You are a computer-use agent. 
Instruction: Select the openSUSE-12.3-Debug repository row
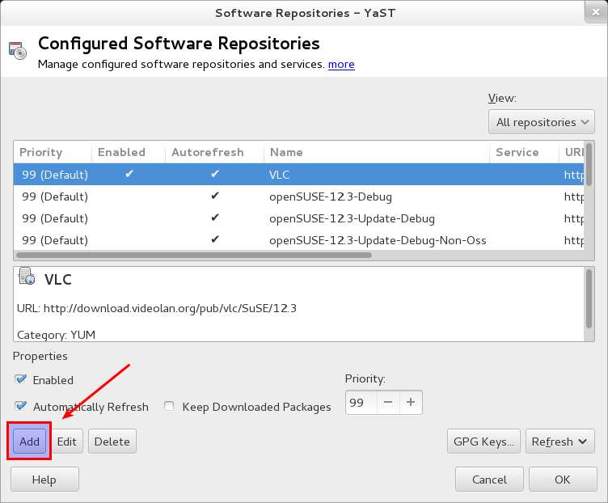click(x=314, y=197)
